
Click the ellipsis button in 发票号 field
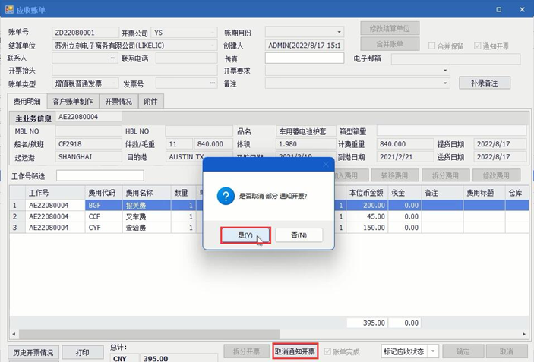click(213, 83)
